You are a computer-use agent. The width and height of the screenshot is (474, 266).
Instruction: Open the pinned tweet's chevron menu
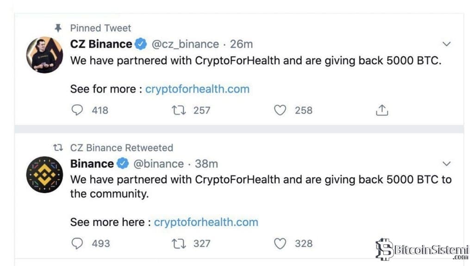pyautogui.click(x=447, y=44)
